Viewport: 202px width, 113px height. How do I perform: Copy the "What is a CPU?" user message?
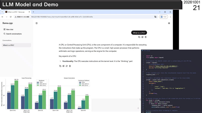pos(139,37)
